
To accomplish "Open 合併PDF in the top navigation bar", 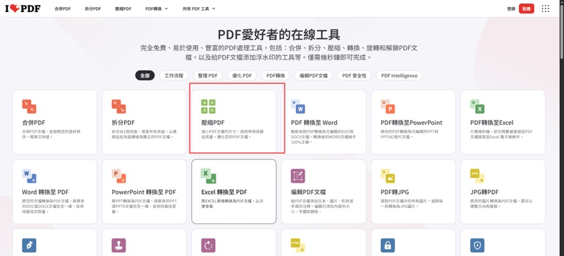I will click(63, 8).
